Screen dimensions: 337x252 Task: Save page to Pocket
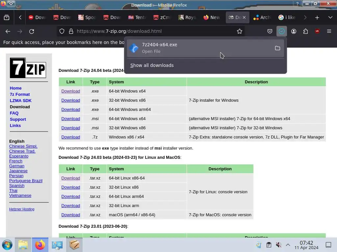270,31
